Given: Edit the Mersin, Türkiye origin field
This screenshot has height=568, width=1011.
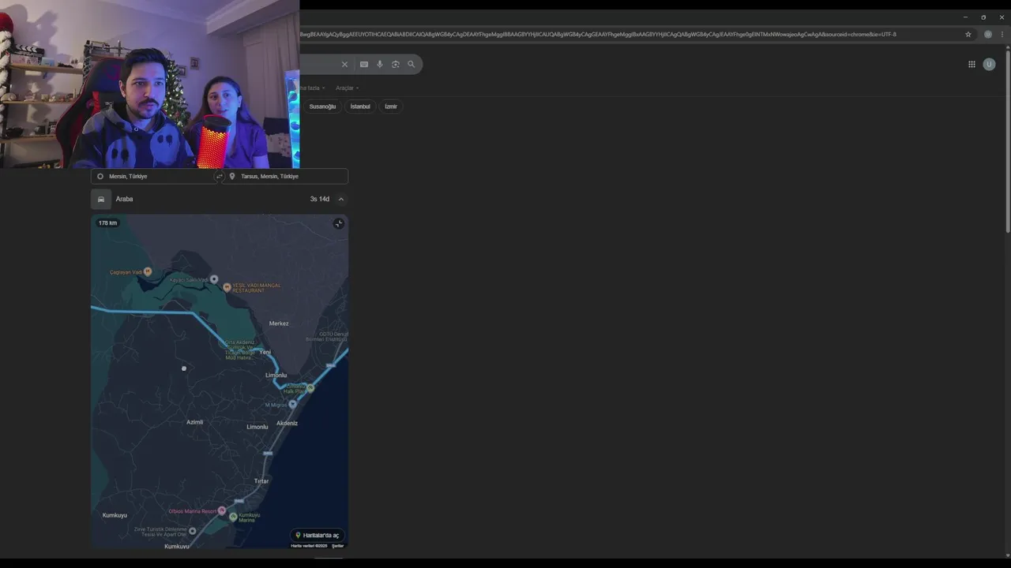Looking at the screenshot, I should (x=153, y=177).
